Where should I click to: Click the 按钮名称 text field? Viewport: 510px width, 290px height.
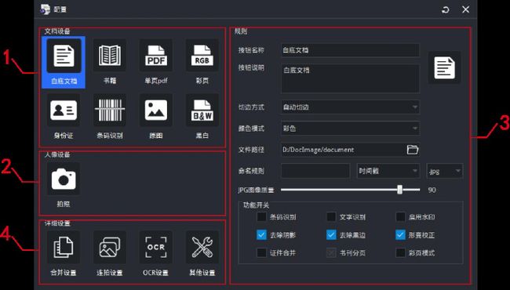[x=350, y=50]
